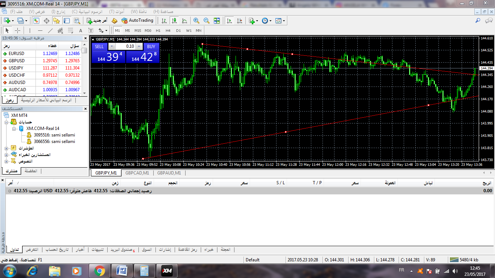Expand the المؤشرات tree node
Screen dimensions: 495x278
[x=7, y=148]
